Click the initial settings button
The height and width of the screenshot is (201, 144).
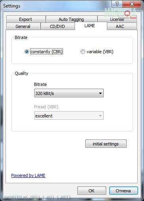coord(106,144)
